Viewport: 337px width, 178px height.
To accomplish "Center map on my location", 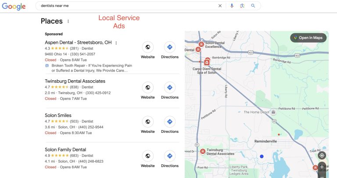I will (322, 155).
